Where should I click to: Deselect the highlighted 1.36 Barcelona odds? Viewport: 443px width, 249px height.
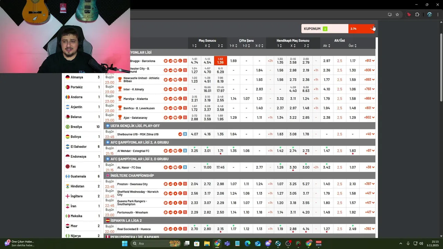pos(220,61)
